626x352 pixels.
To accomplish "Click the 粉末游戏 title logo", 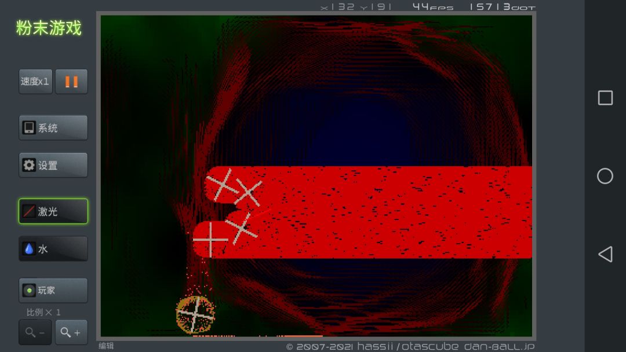I will [x=49, y=28].
